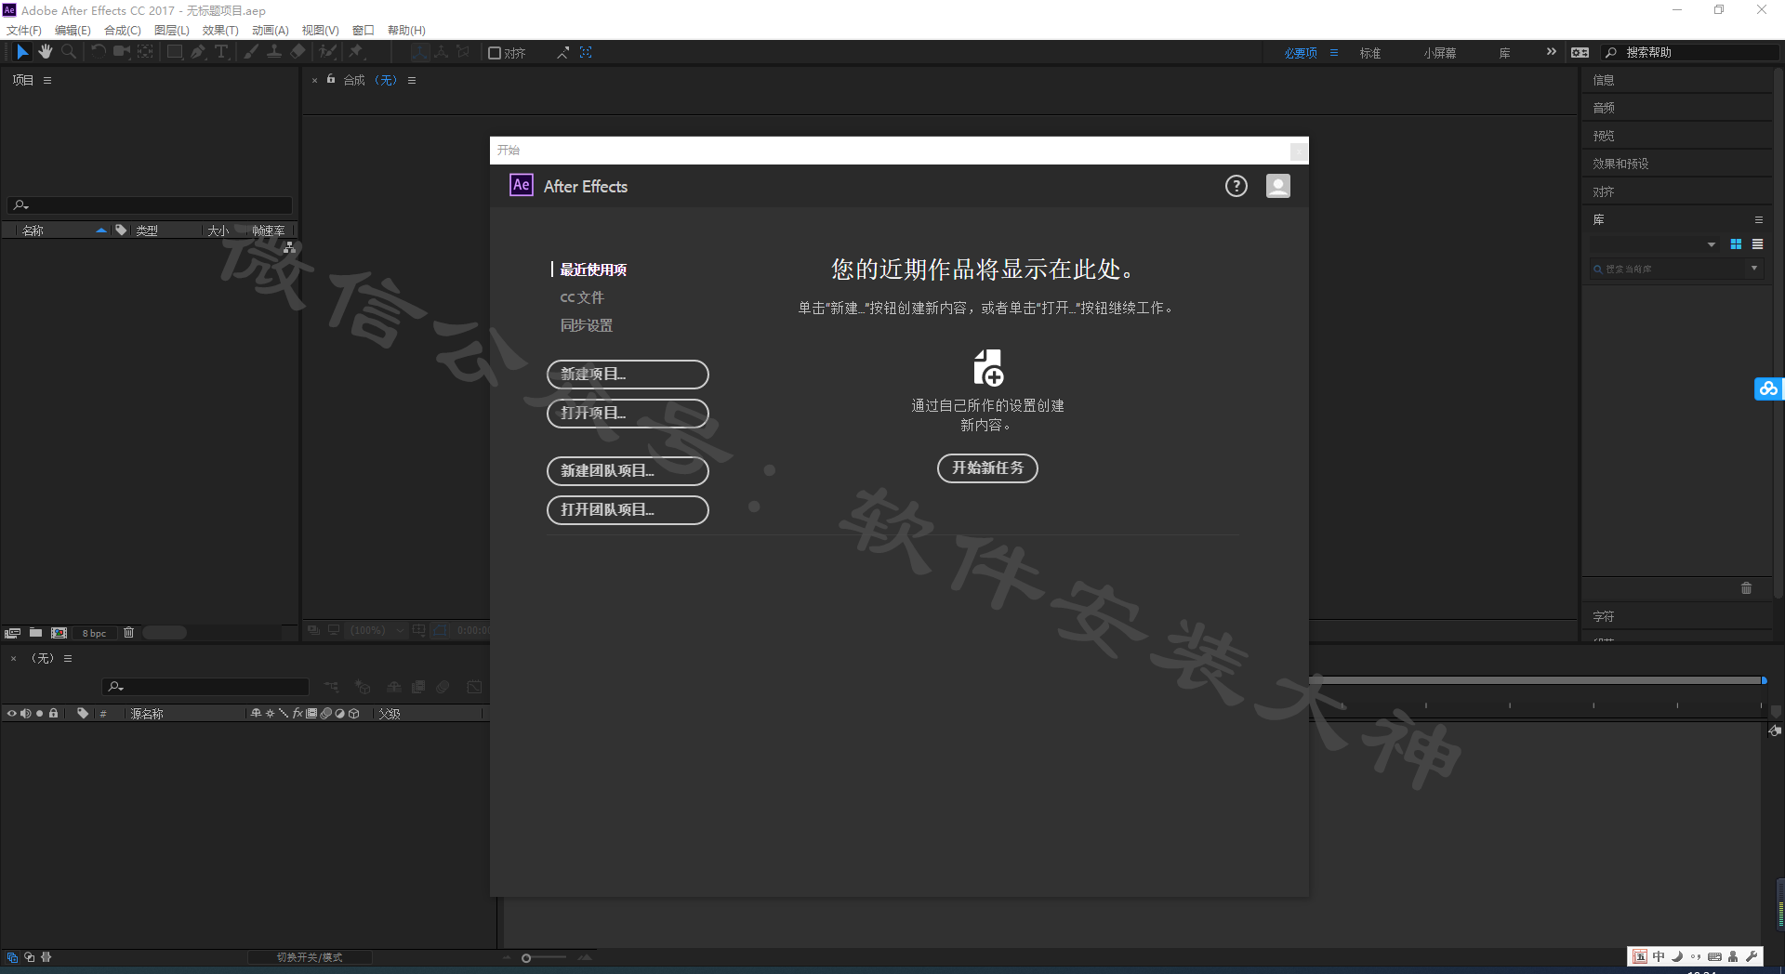
Task: Open the 合成 panel menu
Action: click(x=412, y=81)
